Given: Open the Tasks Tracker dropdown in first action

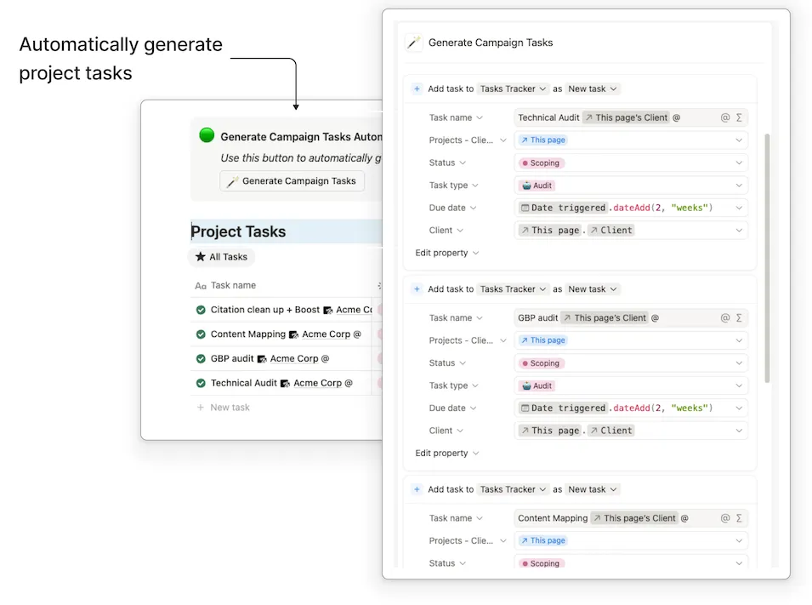Looking at the screenshot, I should click(x=513, y=88).
